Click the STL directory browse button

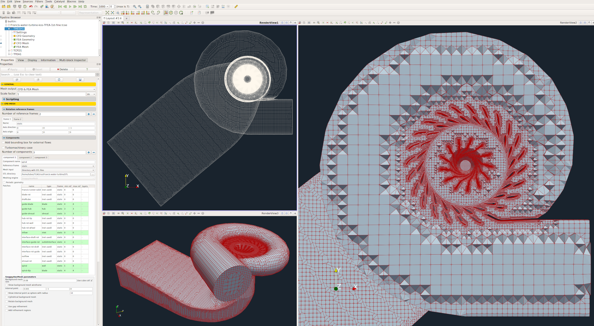click(x=93, y=174)
